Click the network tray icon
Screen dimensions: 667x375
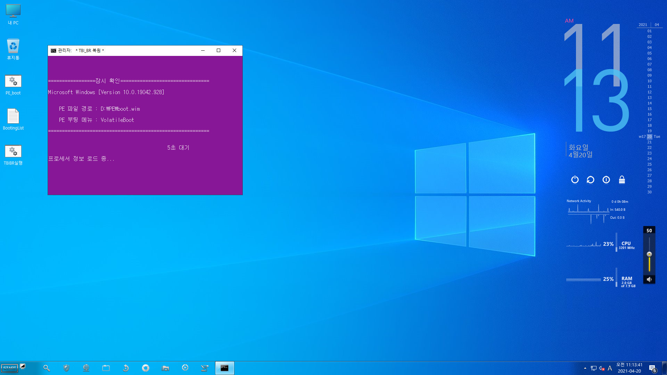594,368
